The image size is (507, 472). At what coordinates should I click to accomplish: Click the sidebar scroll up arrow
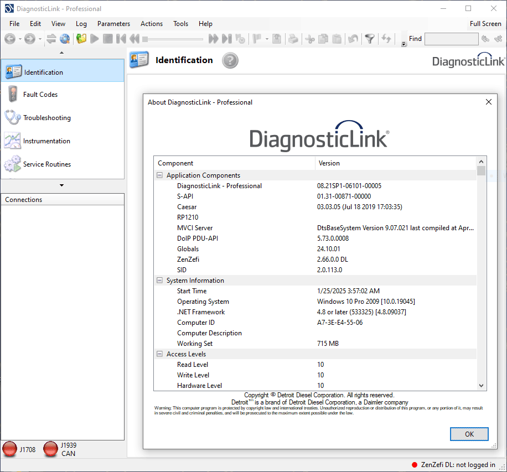[62, 53]
